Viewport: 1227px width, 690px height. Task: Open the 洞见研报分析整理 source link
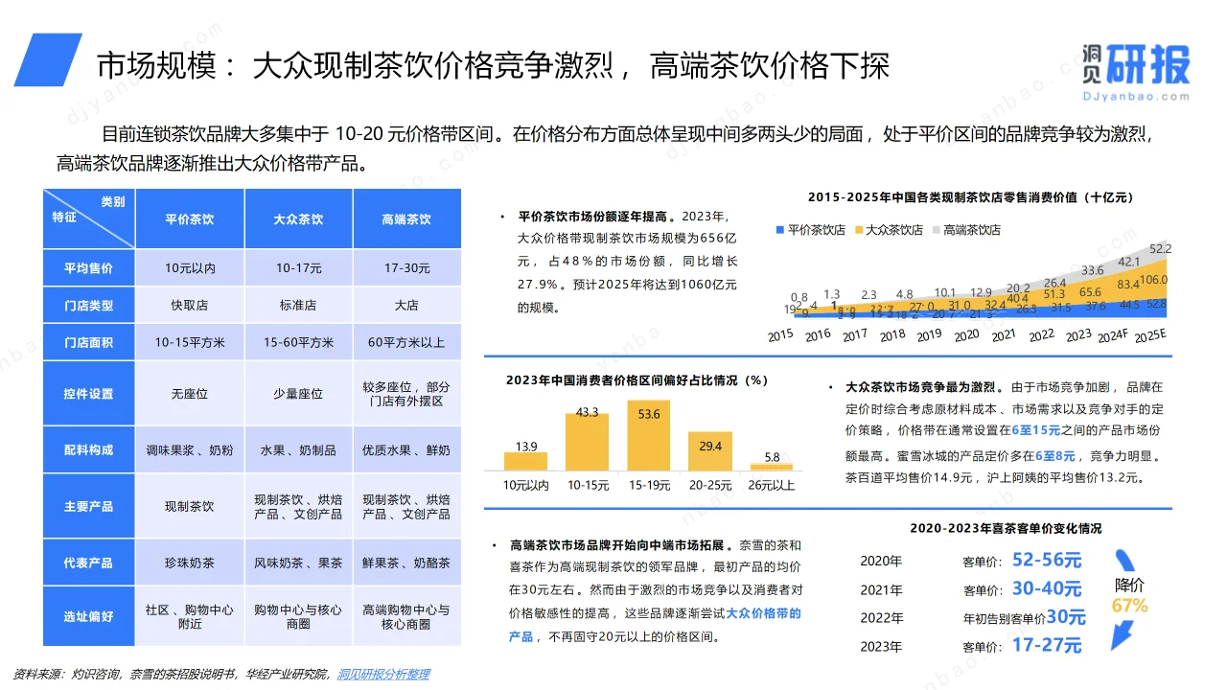[383, 675]
